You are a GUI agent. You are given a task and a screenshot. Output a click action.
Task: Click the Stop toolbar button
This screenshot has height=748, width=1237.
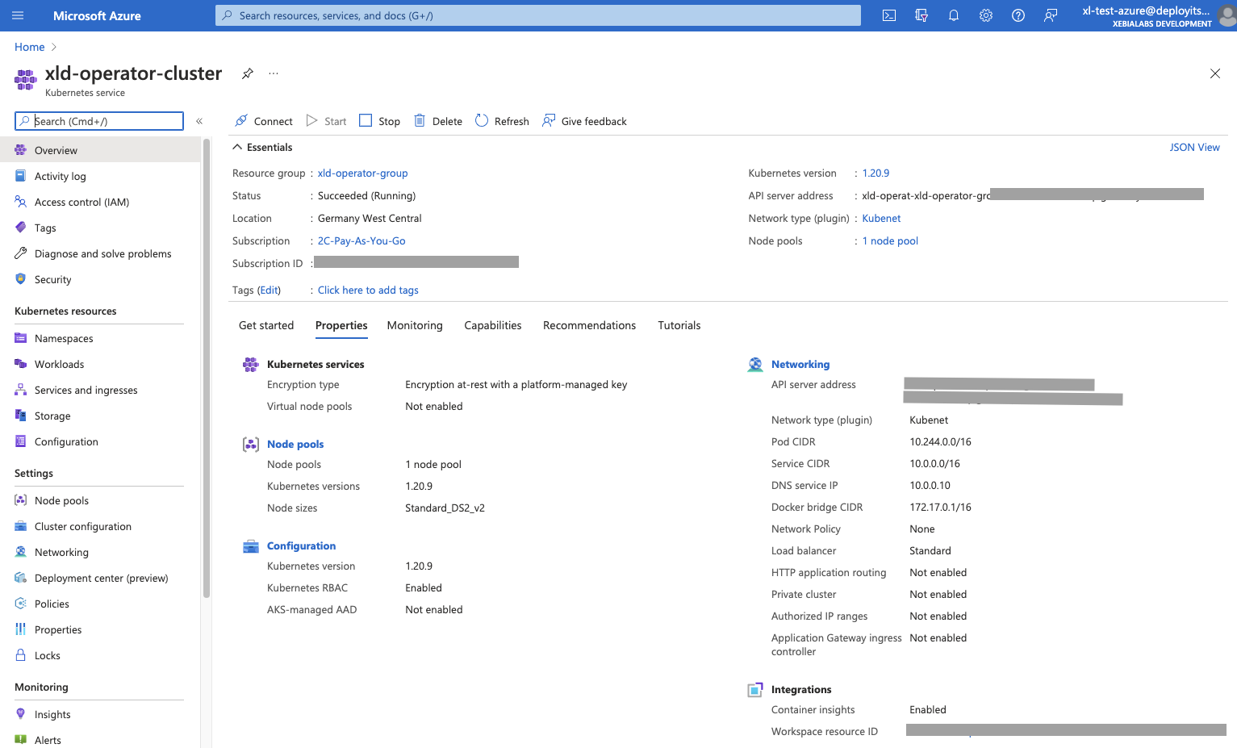pos(379,121)
